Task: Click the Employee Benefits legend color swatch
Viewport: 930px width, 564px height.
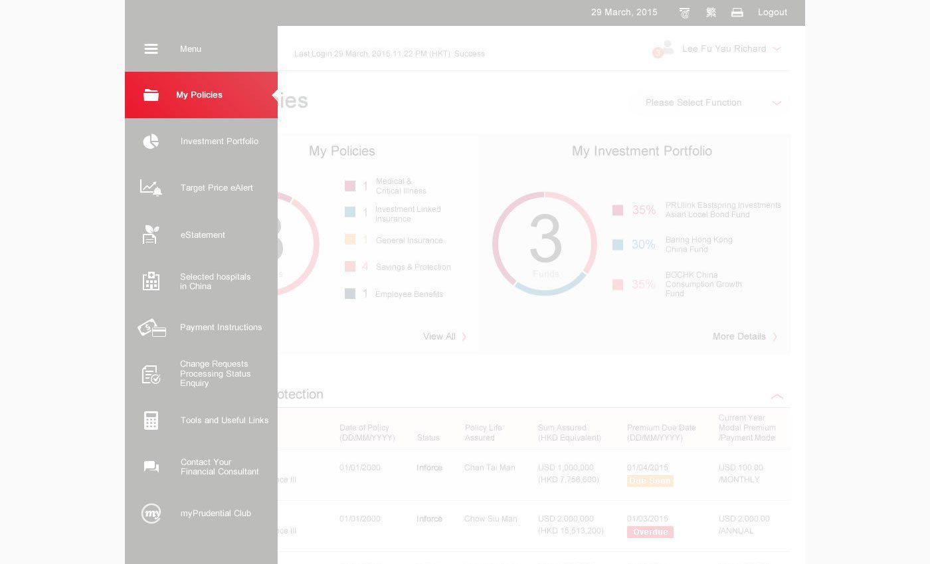Action: pos(350,294)
